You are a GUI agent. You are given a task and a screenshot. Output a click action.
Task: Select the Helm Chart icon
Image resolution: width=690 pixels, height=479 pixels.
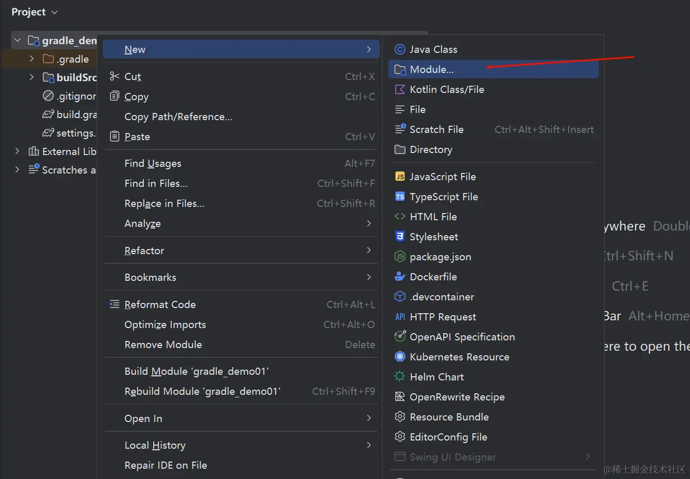pos(400,377)
